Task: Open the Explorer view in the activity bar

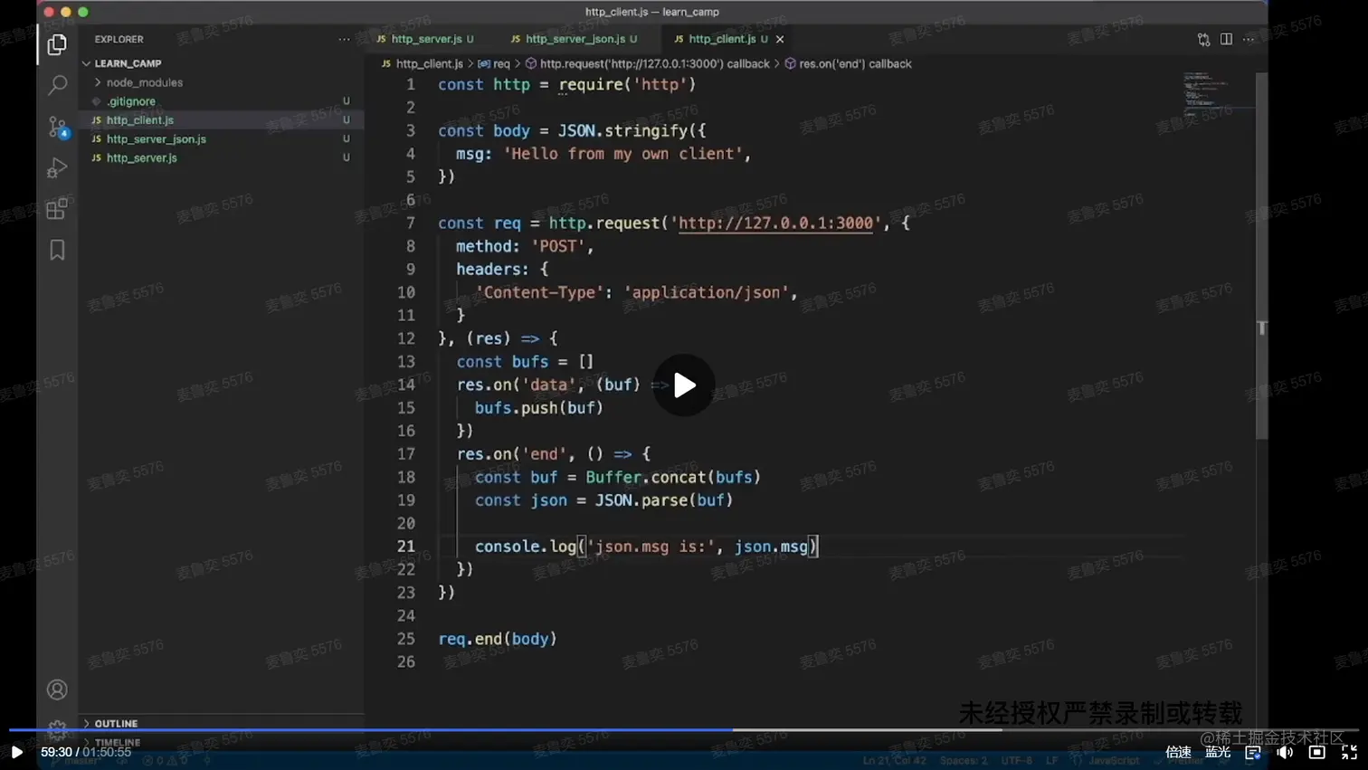Action: pos(57,44)
